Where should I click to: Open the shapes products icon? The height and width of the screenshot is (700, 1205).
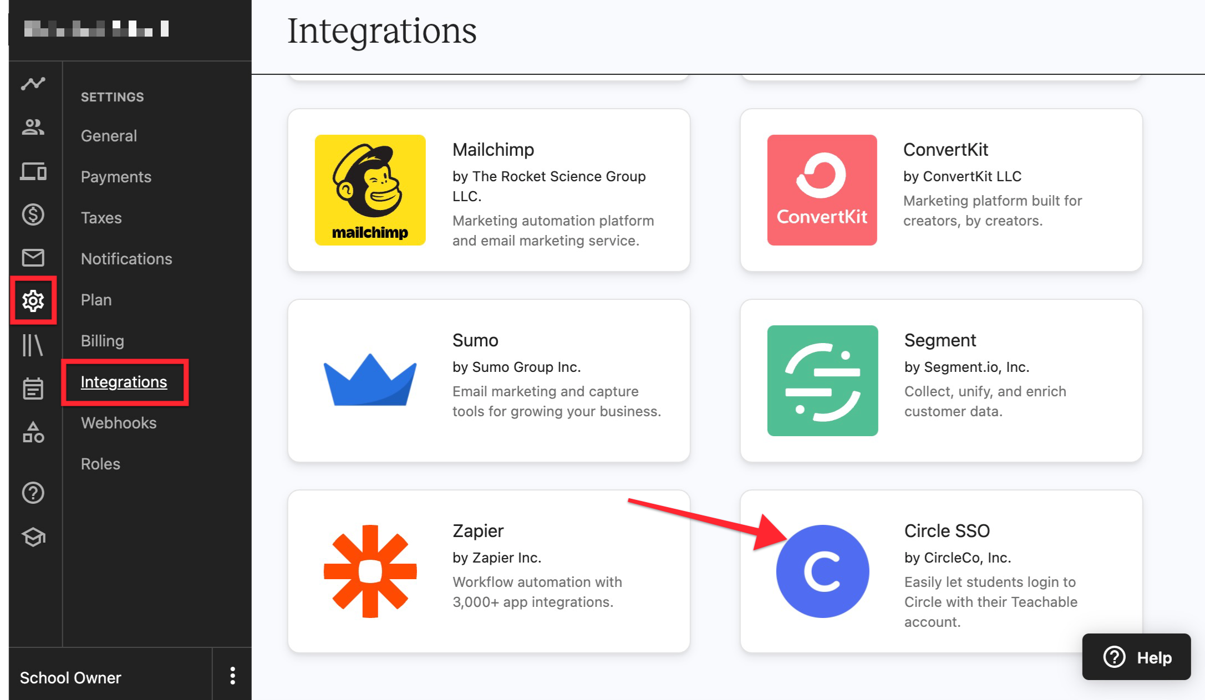33,432
